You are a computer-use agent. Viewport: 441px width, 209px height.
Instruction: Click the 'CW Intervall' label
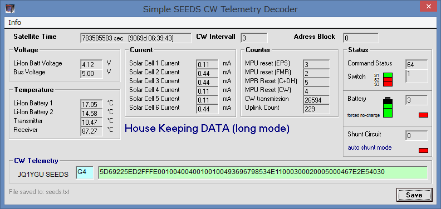(215, 37)
